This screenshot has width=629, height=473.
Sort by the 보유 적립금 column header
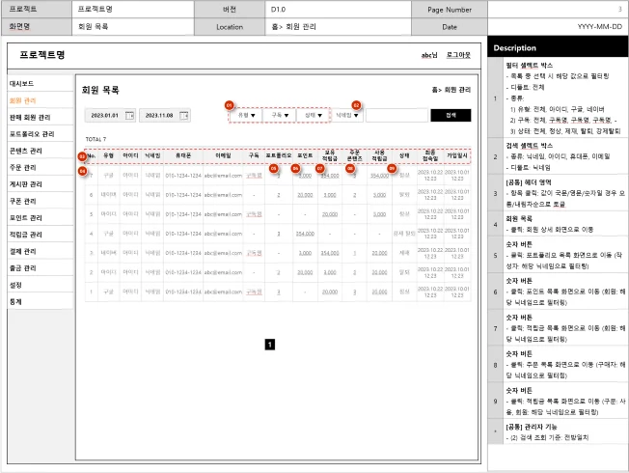pyautogui.click(x=330, y=155)
